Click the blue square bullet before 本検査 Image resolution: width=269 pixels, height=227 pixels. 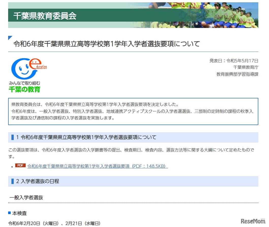tap(9, 213)
